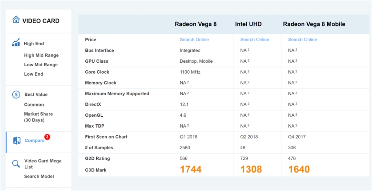Screen dimensions: 372x191
Task: Open the Low Mid Range list
Action: point(41,65)
